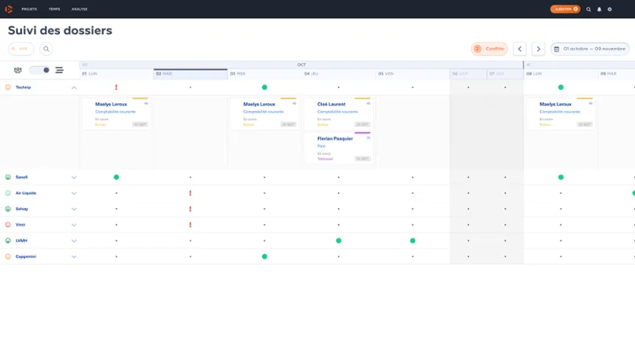Expand the Air Liquide row
The height and width of the screenshot is (357, 635).
pos(74,193)
